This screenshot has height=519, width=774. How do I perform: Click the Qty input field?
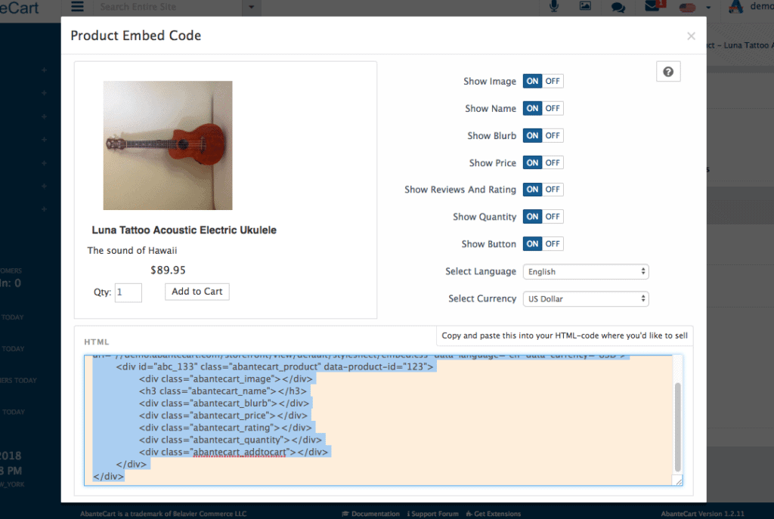coord(128,292)
